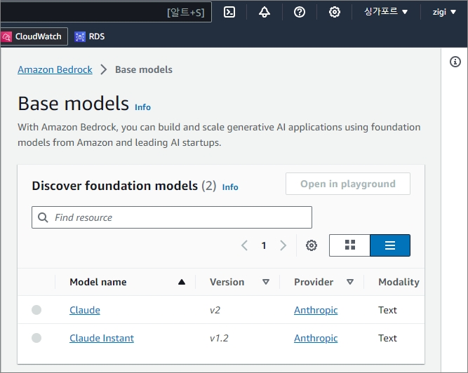Switch to list table view

[390, 245]
